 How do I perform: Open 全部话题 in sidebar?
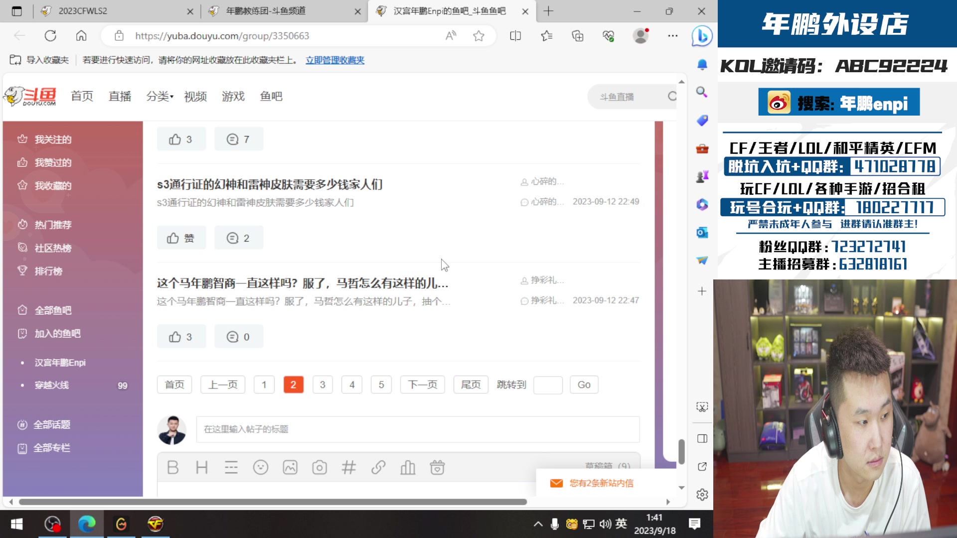point(44,424)
